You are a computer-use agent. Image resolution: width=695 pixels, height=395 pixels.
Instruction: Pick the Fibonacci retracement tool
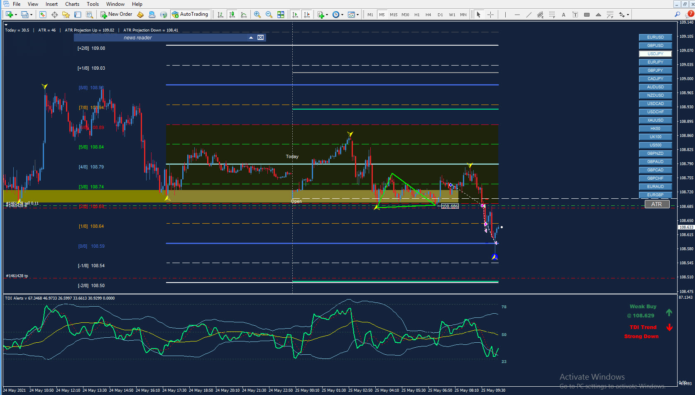click(552, 15)
